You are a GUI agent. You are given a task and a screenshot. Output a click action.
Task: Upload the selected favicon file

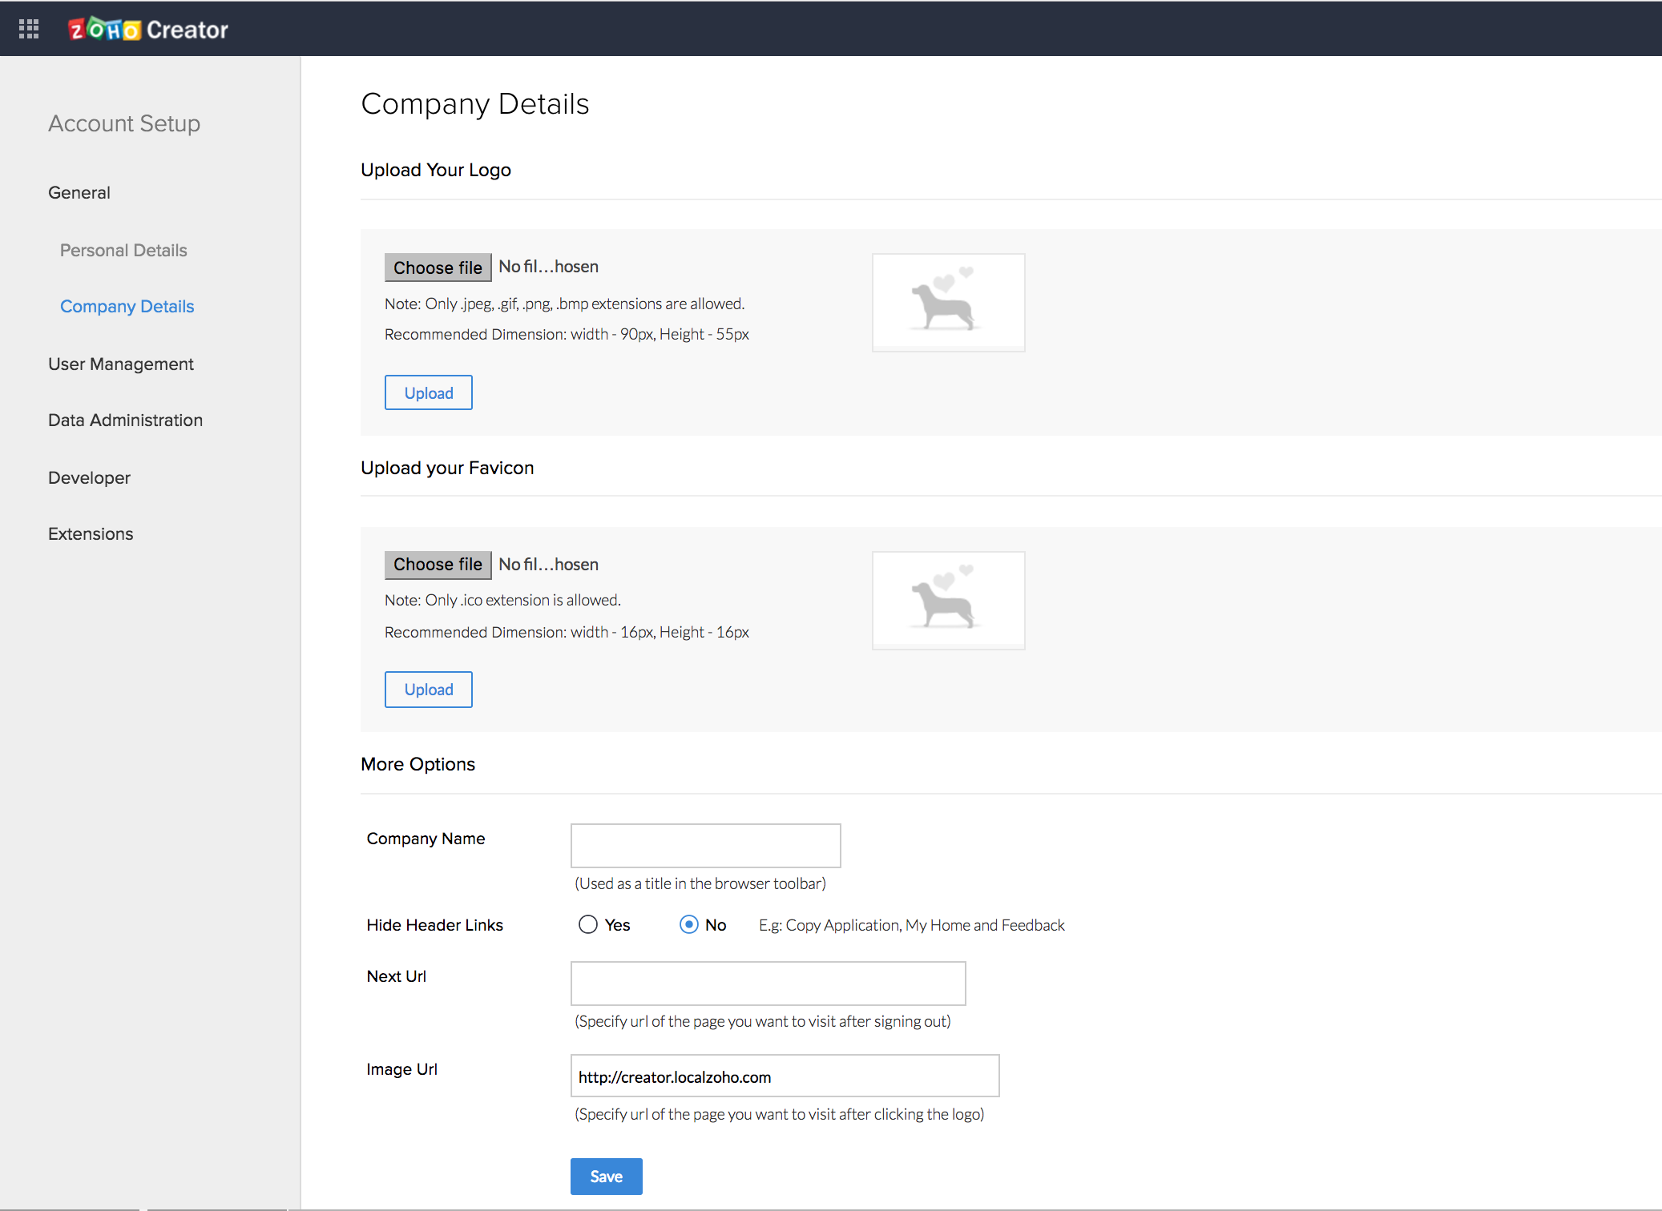click(x=428, y=689)
